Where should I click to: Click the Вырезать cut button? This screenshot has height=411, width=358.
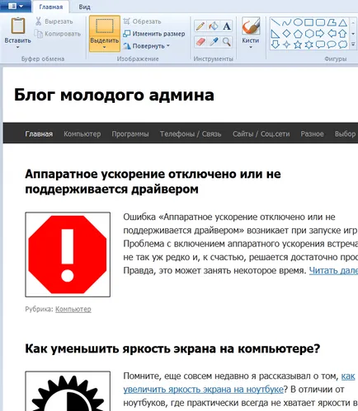point(54,21)
